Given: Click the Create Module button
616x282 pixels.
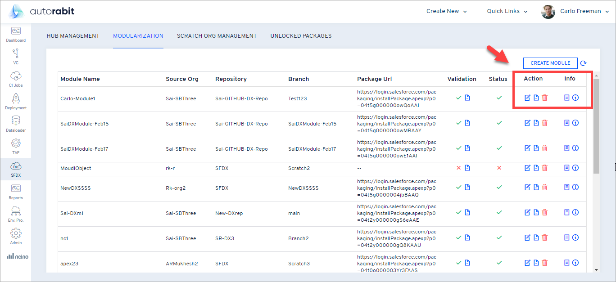Looking at the screenshot, I should click(550, 63).
